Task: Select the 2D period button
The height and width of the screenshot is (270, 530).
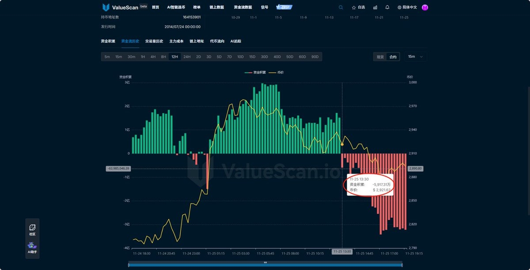Action: pos(198,57)
